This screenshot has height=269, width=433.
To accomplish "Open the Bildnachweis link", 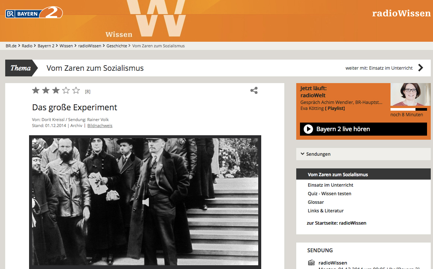I will click(100, 126).
